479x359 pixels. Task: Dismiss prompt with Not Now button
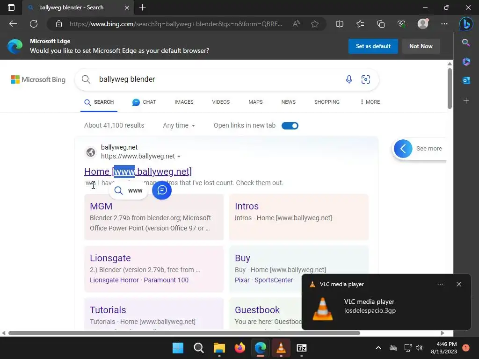(x=421, y=46)
